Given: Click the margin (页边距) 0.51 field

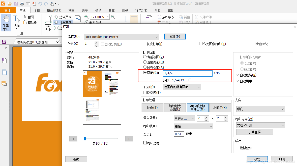Looking at the screenshot, I should point(179,134).
